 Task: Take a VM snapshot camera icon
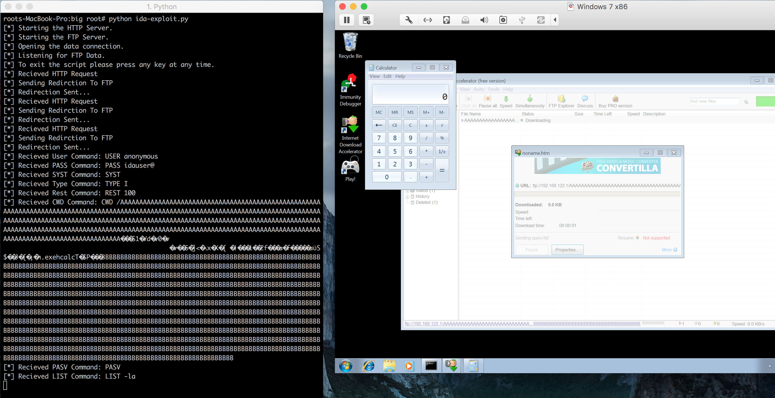503,20
